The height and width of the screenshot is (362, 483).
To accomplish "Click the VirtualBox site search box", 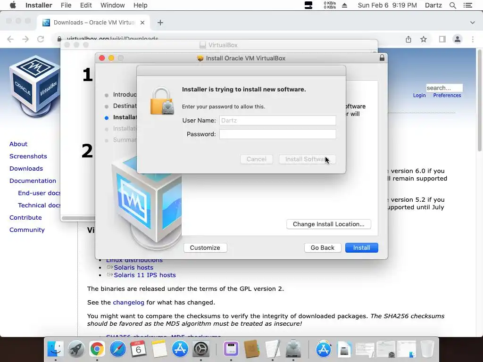I will [444, 88].
